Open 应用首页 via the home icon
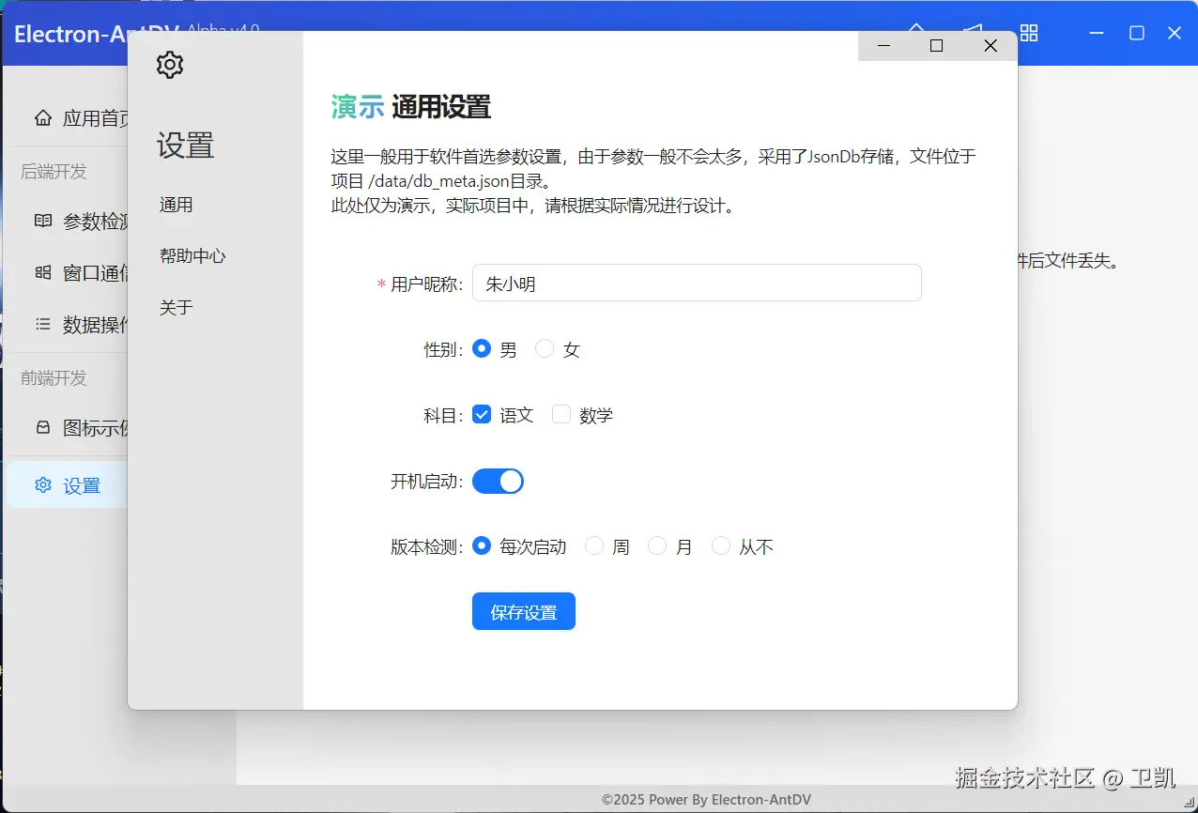1198x813 pixels. click(42, 118)
